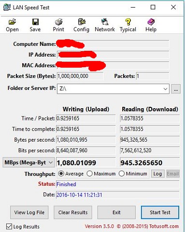Select Maximum throughput radio button
The image size is (185, 232).
(x=89, y=174)
